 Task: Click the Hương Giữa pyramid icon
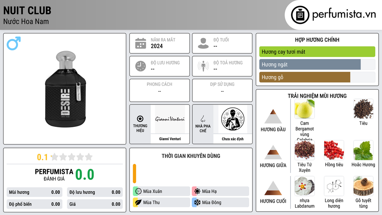[x=273, y=152]
